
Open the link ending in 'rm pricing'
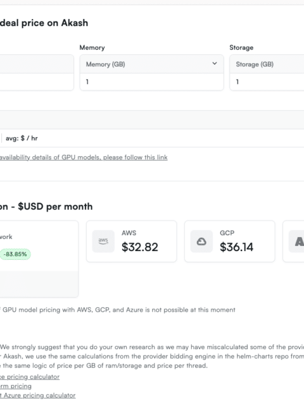click(x=16, y=386)
